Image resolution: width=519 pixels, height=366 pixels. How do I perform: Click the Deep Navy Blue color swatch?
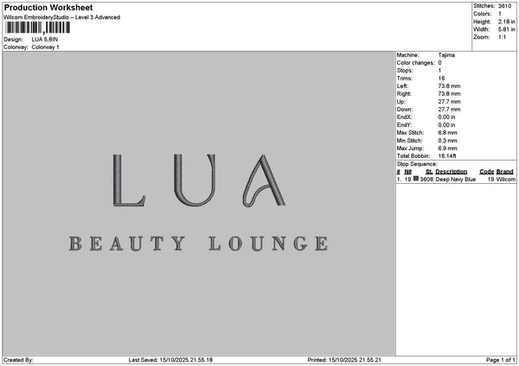[x=416, y=179]
